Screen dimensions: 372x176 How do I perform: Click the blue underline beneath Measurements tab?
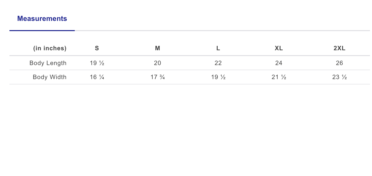[42, 31]
